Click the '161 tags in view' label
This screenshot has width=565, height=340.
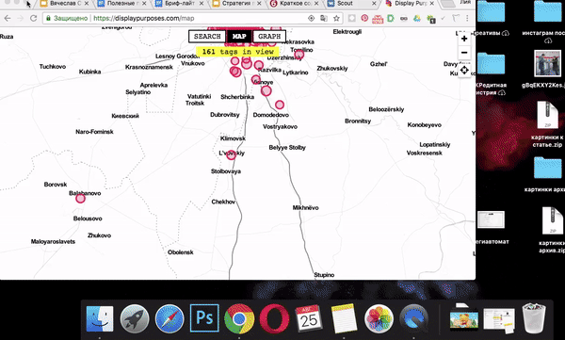(x=238, y=52)
